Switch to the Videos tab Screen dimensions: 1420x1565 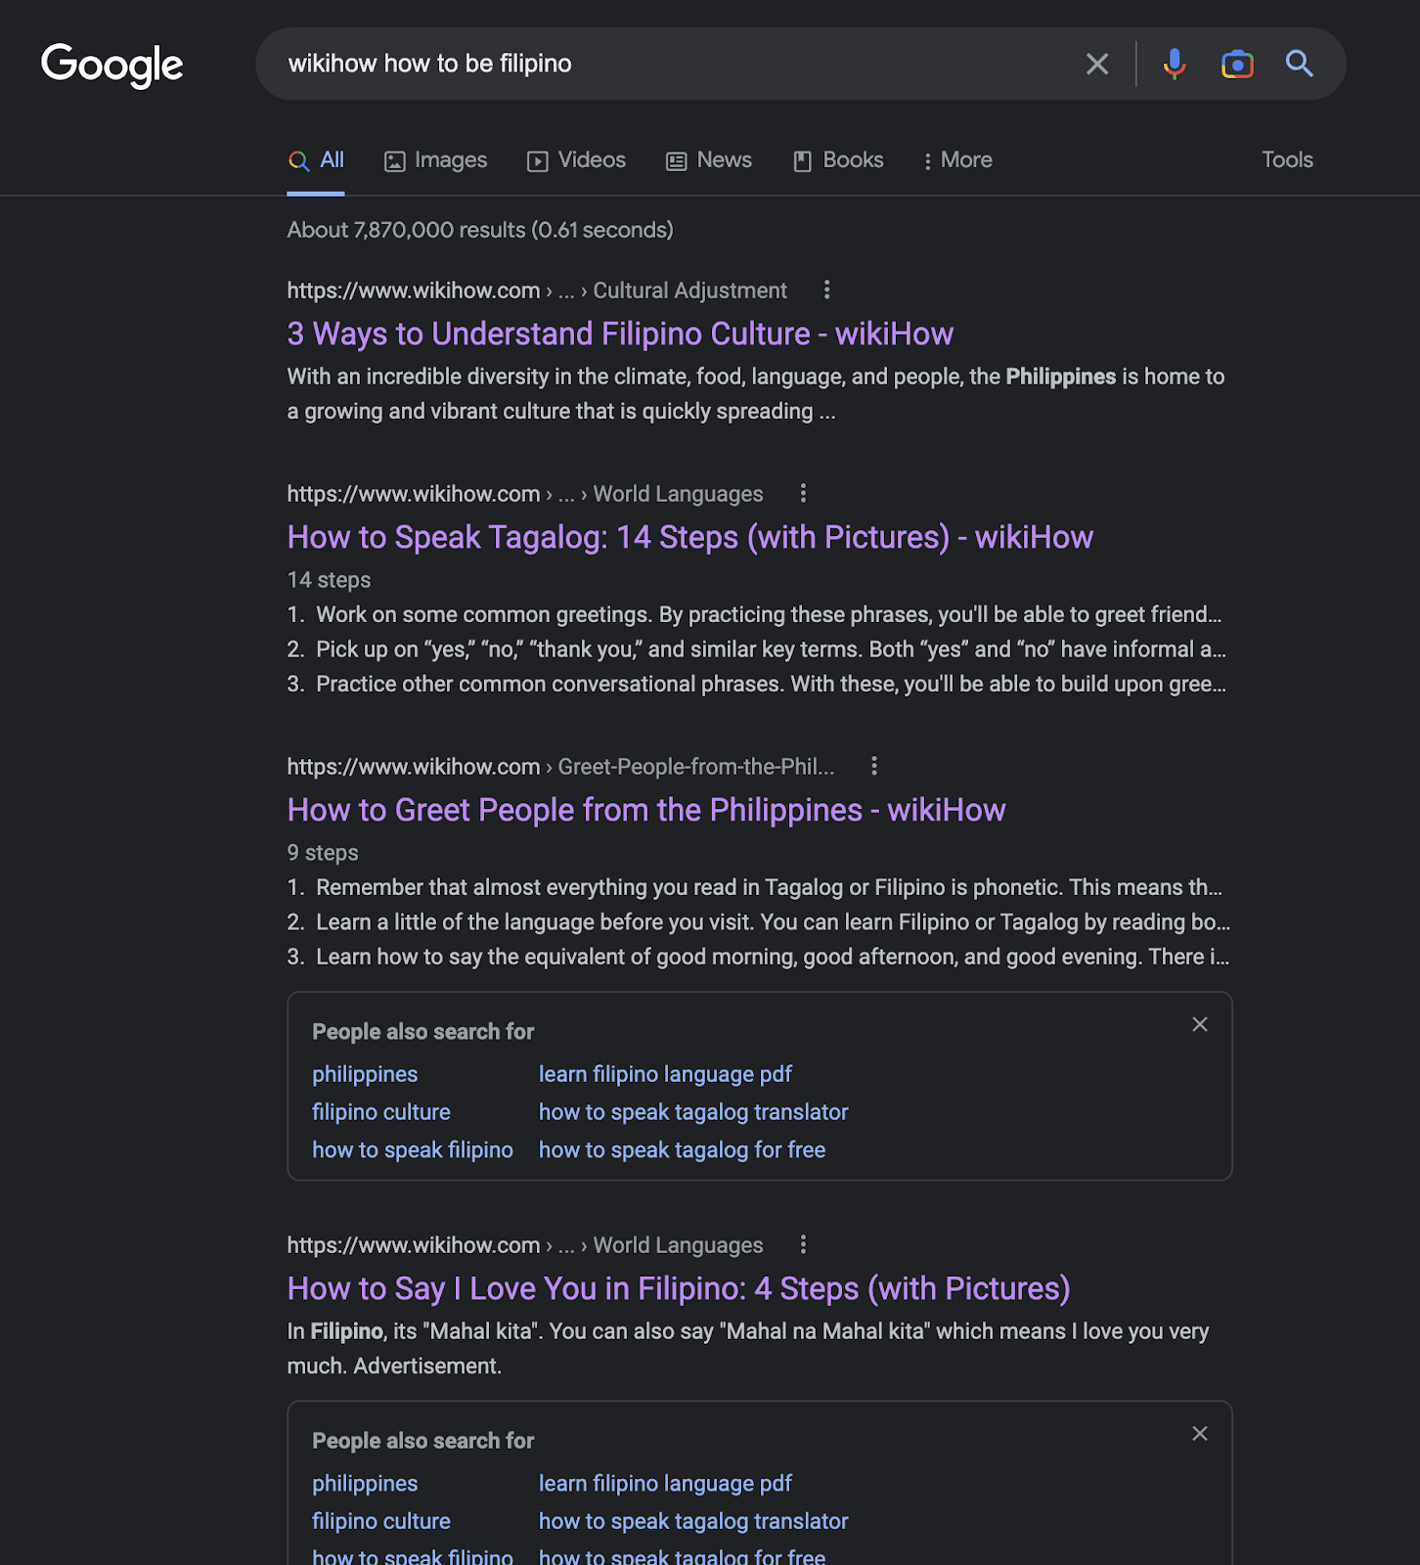[576, 160]
